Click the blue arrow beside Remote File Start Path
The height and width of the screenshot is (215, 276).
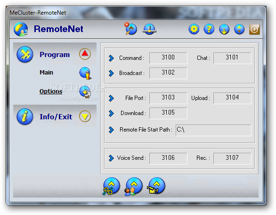click(111, 130)
